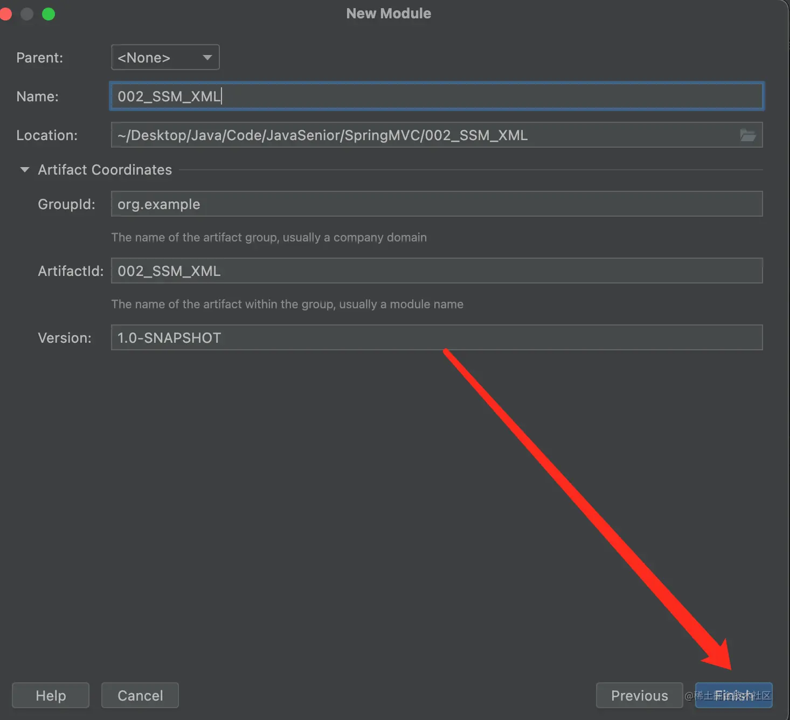Screen dimensions: 790x720
Task: Click the "Name:" label
Action: click(x=37, y=96)
